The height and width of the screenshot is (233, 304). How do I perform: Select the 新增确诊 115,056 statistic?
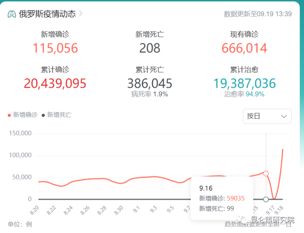pyautogui.click(x=55, y=48)
